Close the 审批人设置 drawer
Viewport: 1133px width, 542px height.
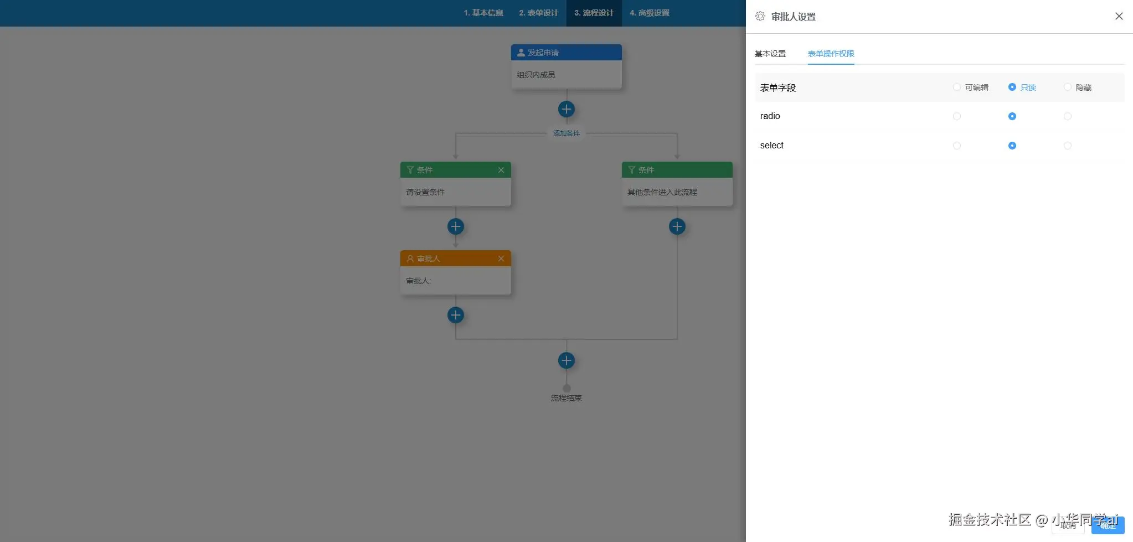pos(1119,16)
